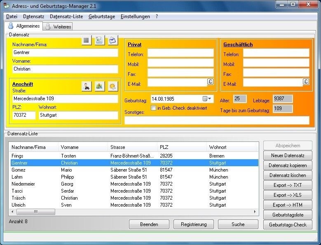The height and width of the screenshot is (245, 321).
Task: Click the app icon in the title bar
Action: coord(7,6)
